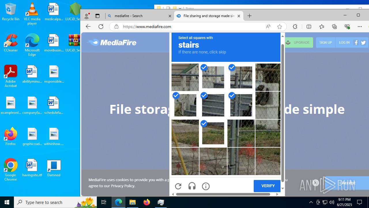This screenshot has width=369, height=208.
Task: Close the mediafire - Search tab
Action: coord(170,16)
